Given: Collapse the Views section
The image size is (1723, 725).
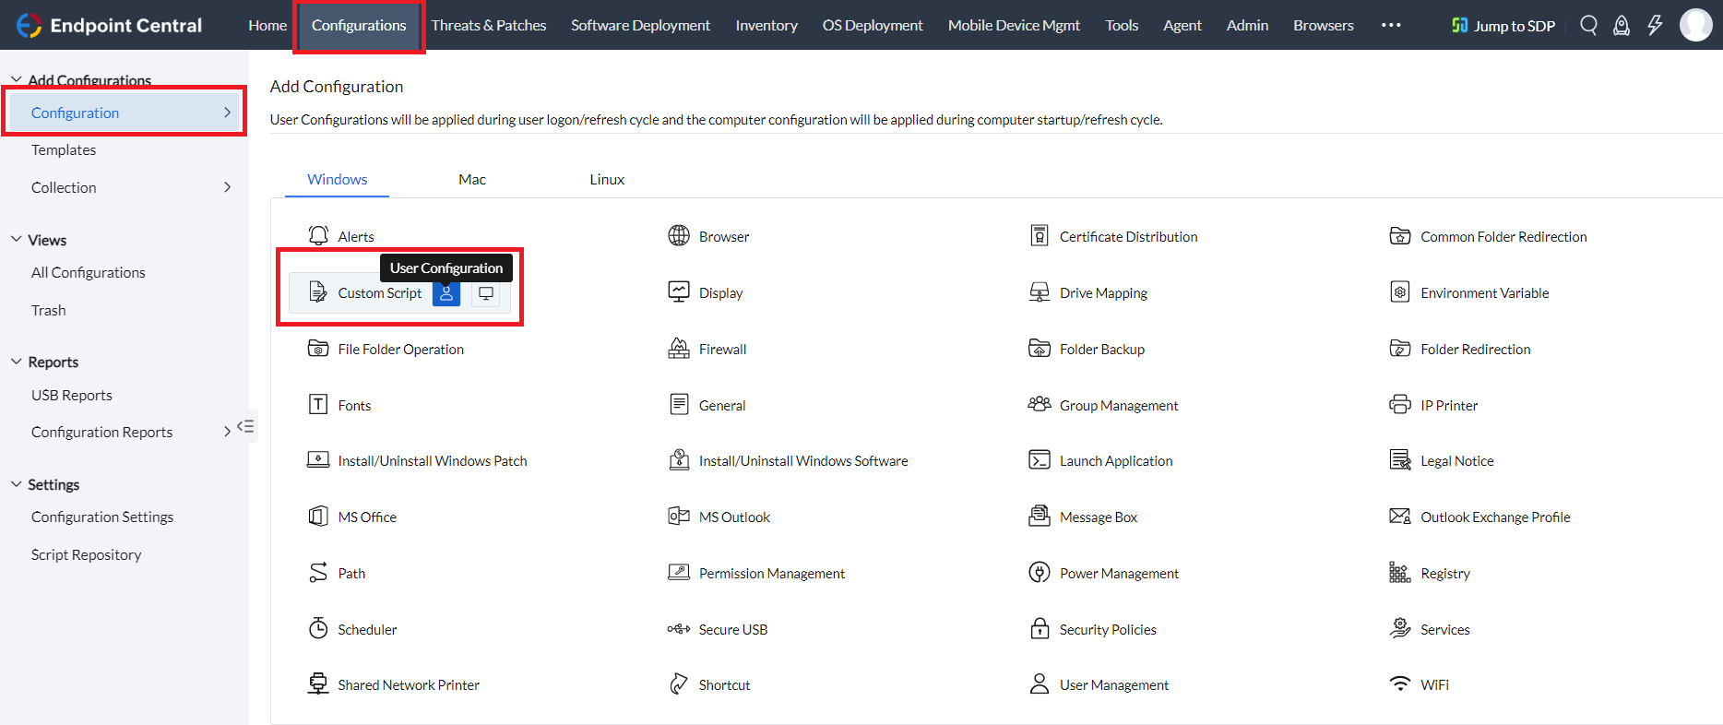Looking at the screenshot, I should click(17, 240).
